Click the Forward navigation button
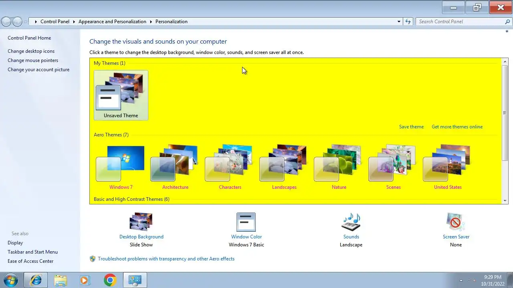Image resolution: width=513 pixels, height=288 pixels. tap(17, 22)
